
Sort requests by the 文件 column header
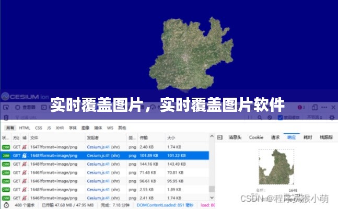[x=34, y=137]
